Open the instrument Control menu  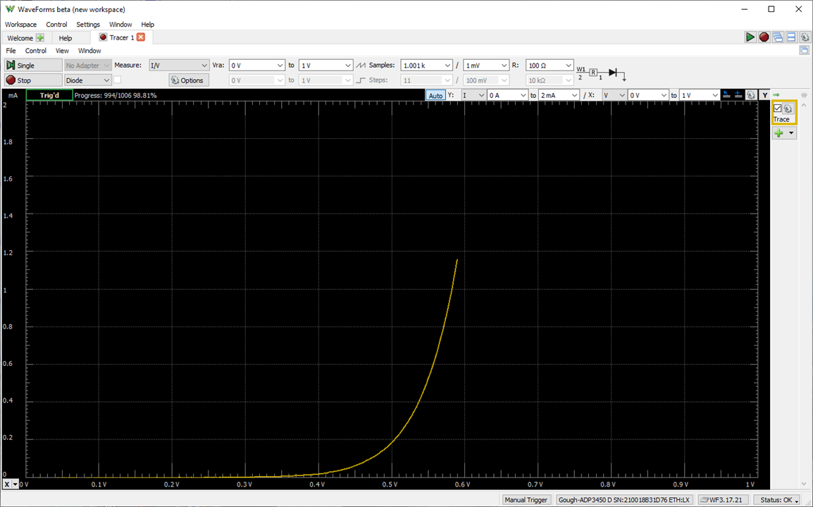pos(36,50)
